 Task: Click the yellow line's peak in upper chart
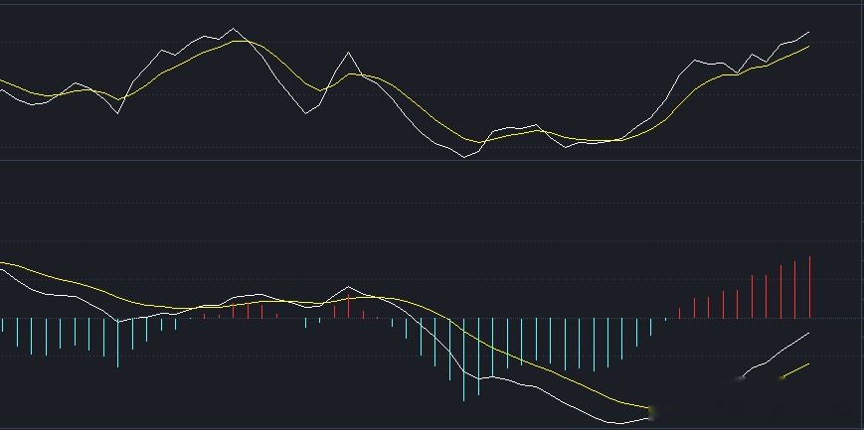(242, 41)
